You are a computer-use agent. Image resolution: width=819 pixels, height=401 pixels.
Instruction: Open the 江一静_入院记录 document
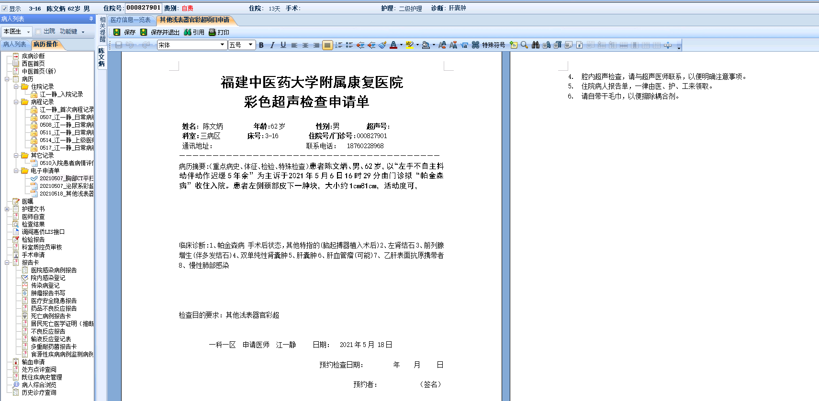(x=61, y=94)
